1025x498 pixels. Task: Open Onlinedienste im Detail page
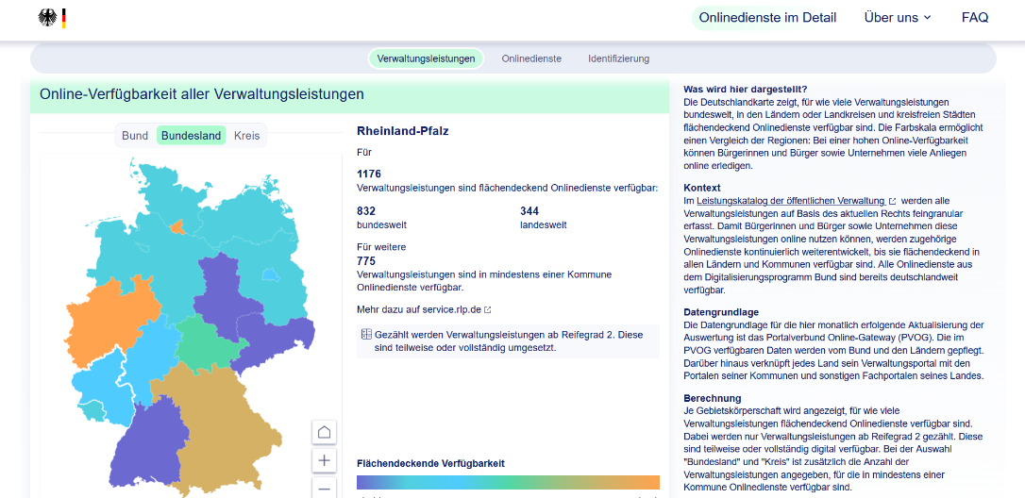pyautogui.click(x=767, y=18)
